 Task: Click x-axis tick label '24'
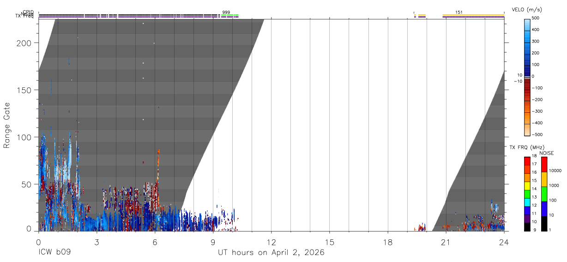504,242
